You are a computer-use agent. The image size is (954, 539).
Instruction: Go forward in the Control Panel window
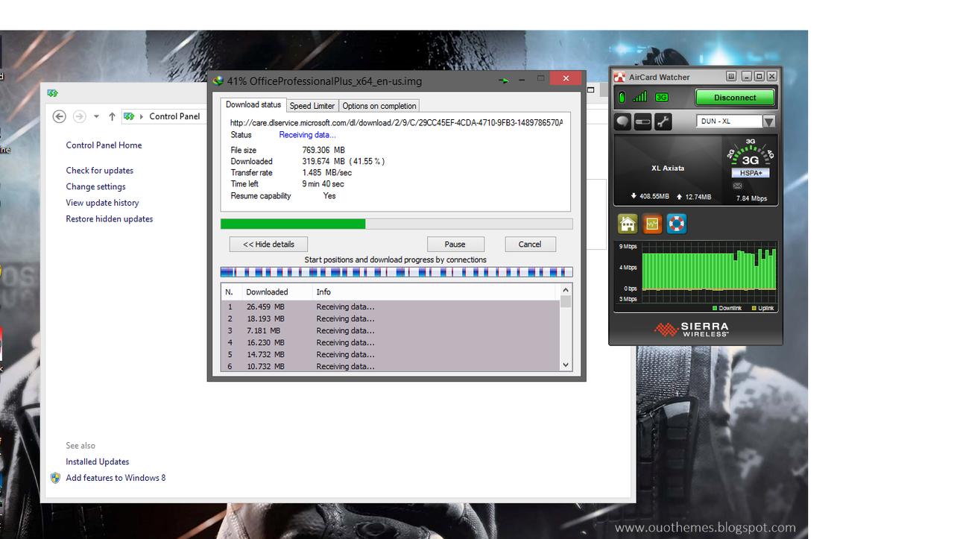79,116
